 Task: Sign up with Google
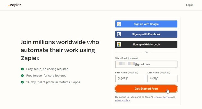146,24
